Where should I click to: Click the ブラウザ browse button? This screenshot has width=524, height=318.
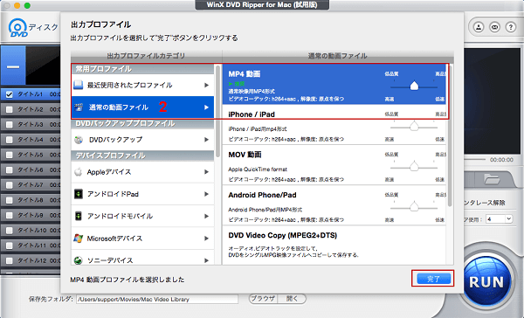tap(263, 299)
